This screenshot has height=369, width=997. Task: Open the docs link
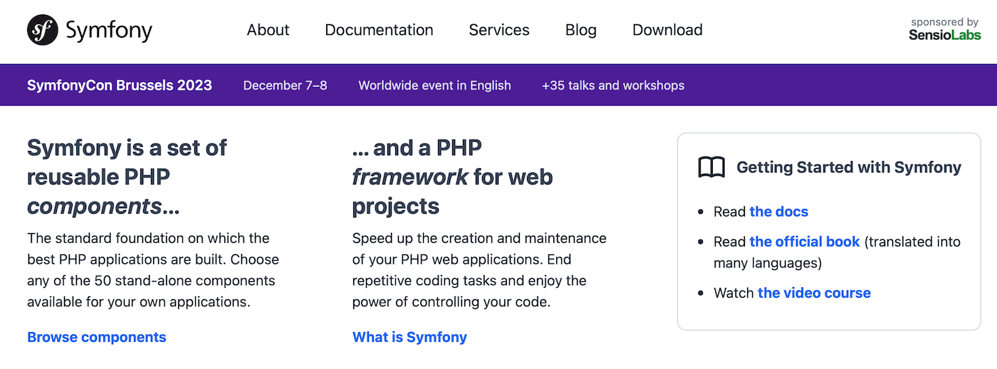(779, 212)
